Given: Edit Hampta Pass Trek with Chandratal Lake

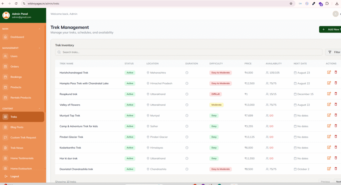Looking at the screenshot, I should point(329,83).
